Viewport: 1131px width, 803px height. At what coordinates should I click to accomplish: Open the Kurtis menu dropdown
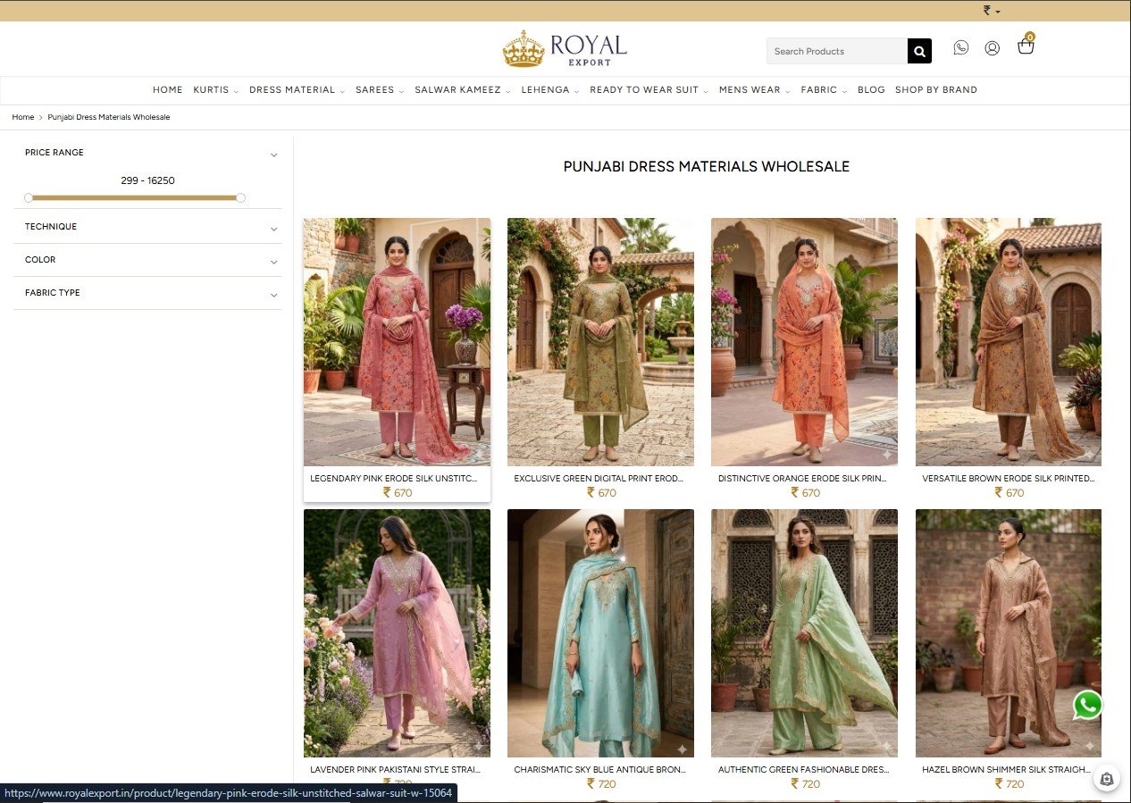coord(216,90)
